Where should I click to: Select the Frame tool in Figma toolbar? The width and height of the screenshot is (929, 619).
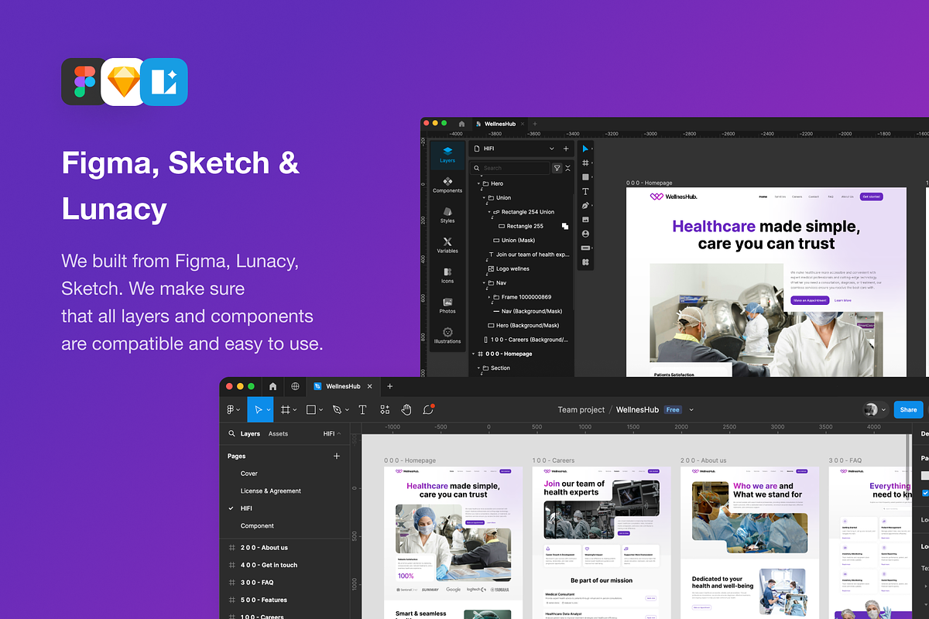286,409
